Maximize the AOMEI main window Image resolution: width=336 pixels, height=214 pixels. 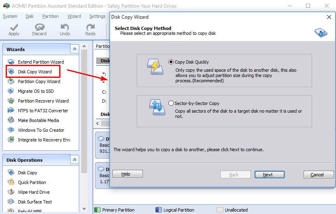[x=308, y=6]
